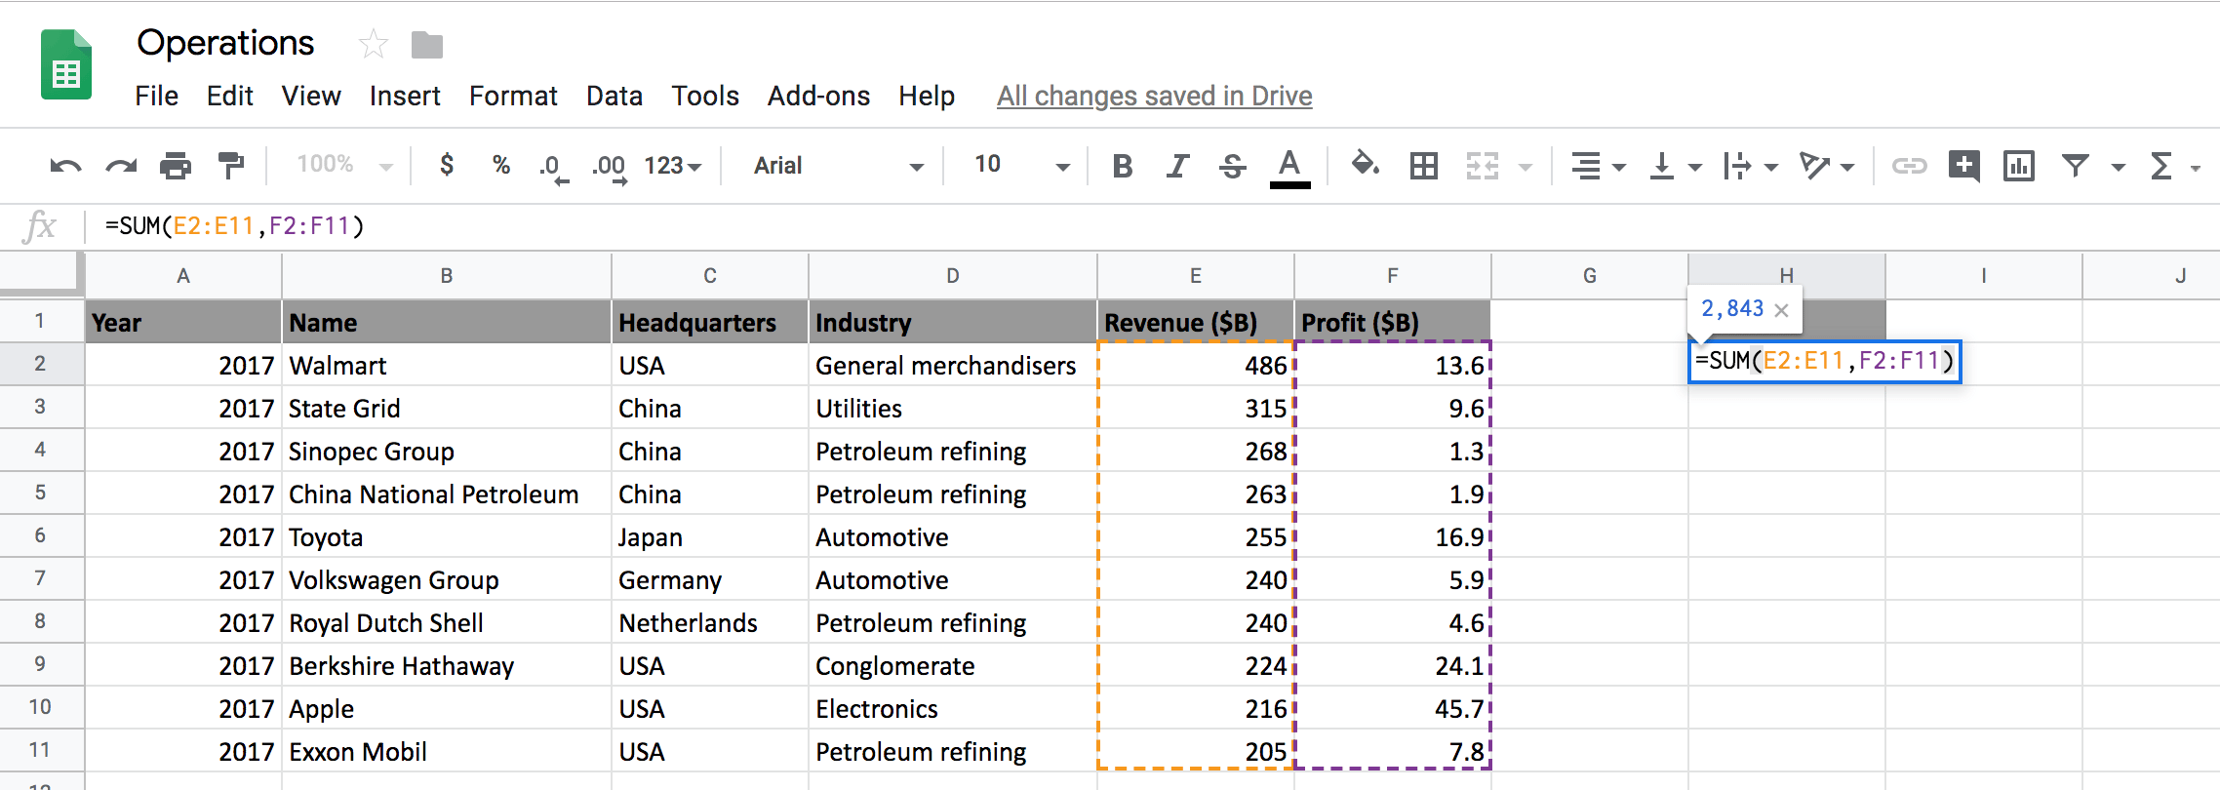Open the text rotation dropdown
This screenshot has height=790, width=2220.
pyautogui.click(x=1826, y=167)
